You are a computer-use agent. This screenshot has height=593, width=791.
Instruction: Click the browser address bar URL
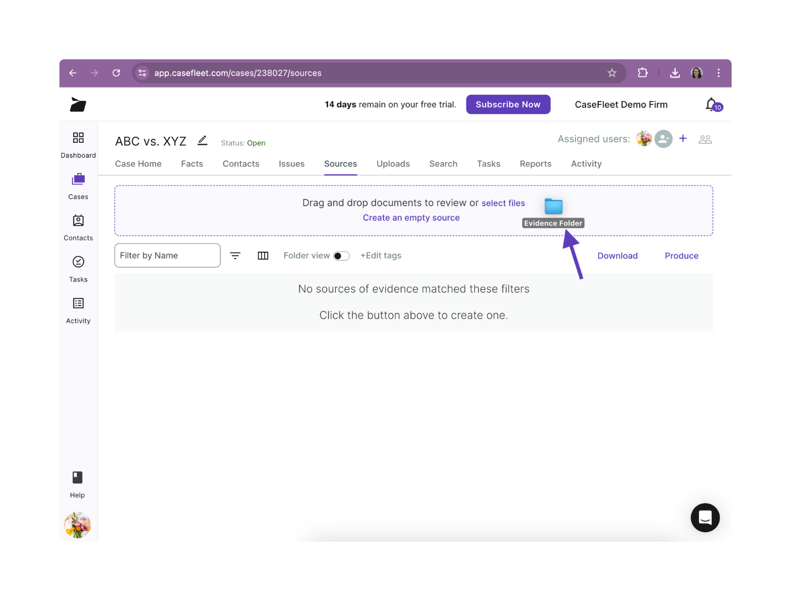238,73
